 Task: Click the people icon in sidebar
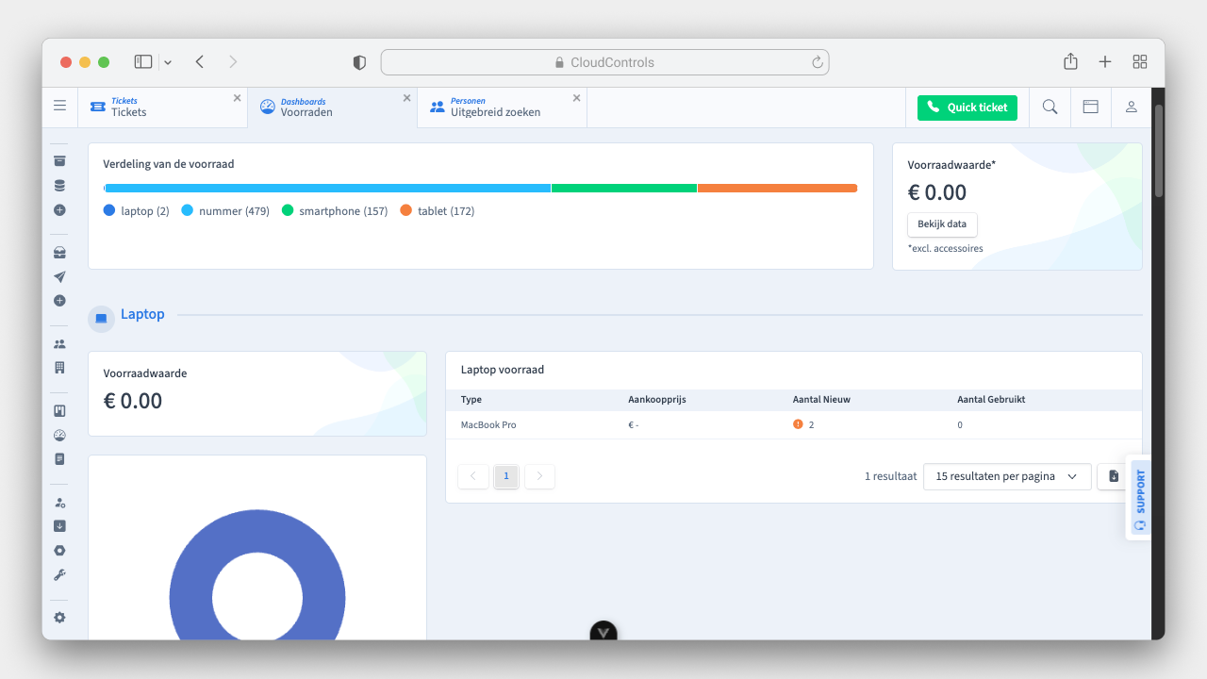pyautogui.click(x=59, y=344)
